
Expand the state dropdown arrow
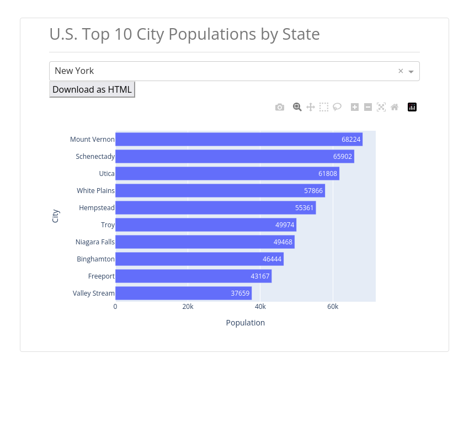(411, 72)
